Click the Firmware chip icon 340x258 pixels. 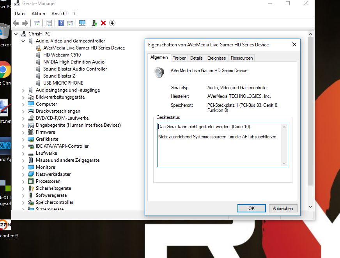point(31,132)
